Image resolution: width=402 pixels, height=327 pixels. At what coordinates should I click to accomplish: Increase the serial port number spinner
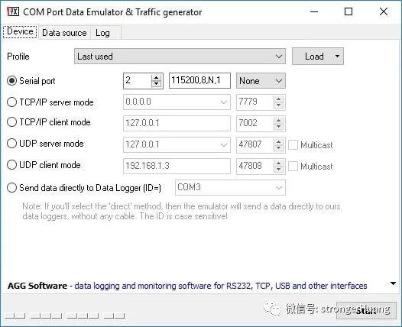coord(156,78)
